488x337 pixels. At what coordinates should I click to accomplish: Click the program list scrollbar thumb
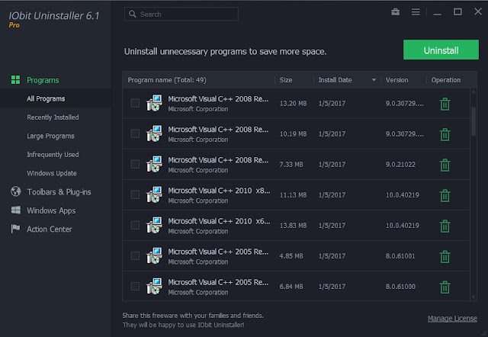click(474, 121)
